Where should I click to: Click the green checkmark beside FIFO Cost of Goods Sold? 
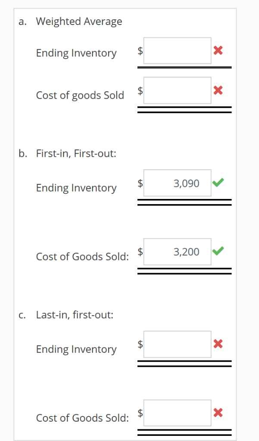pyautogui.click(x=218, y=251)
